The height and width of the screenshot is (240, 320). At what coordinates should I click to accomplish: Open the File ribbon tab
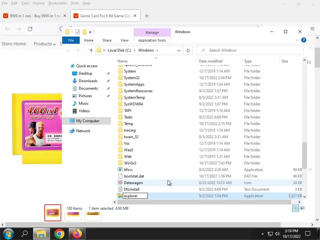71,40
